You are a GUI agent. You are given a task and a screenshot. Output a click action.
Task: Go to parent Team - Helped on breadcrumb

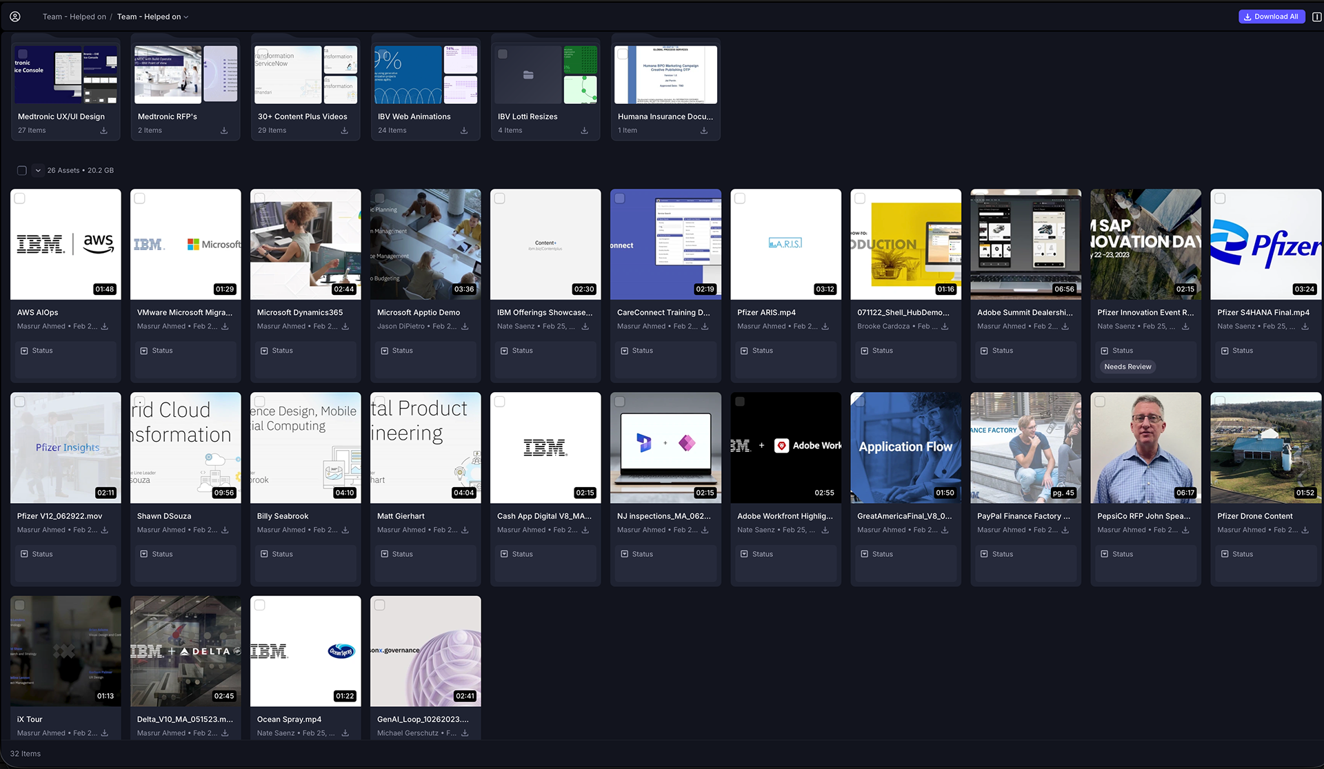click(74, 17)
